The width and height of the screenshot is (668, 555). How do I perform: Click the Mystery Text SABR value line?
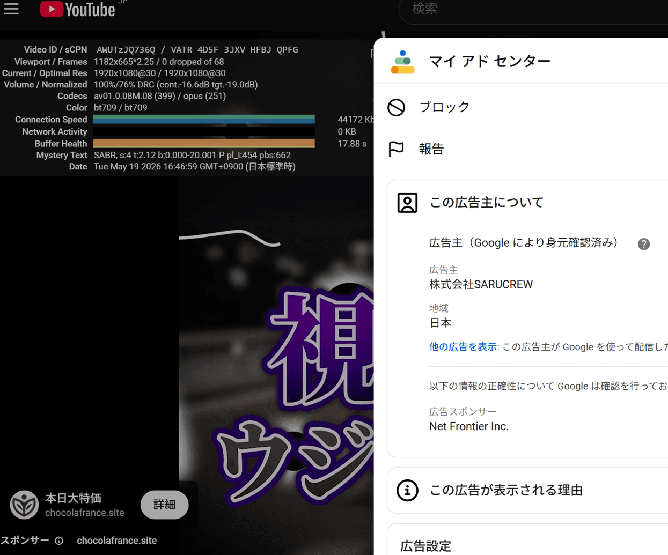(192, 155)
